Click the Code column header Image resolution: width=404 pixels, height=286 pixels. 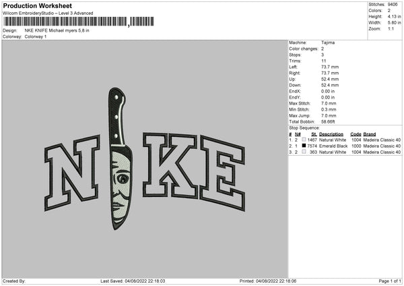coord(356,134)
